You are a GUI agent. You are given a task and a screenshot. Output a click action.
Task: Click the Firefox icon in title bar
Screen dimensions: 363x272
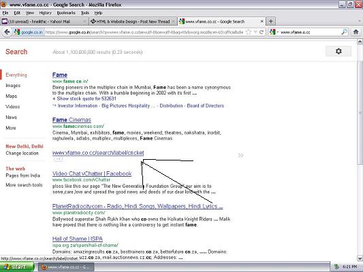[3, 4]
